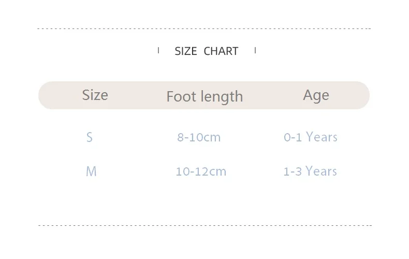Click the 8-10cm foot length value
Image resolution: width=409 pixels, height=259 pixels.
point(199,137)
